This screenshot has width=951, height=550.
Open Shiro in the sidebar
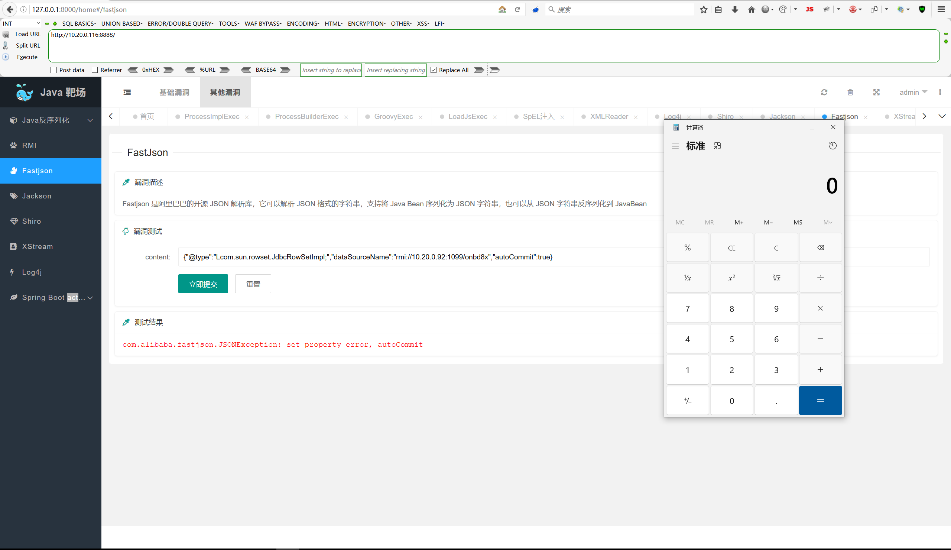pos(32,221)
